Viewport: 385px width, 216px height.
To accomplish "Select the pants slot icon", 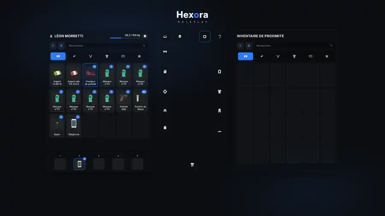I will 219,111.
